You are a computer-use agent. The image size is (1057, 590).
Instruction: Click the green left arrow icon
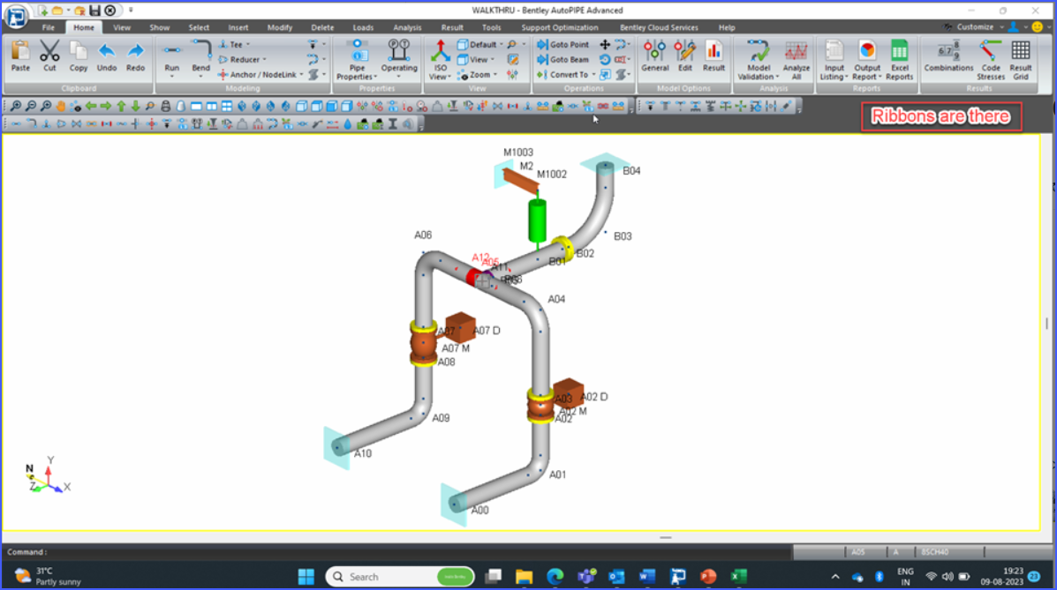pos(91,107)
